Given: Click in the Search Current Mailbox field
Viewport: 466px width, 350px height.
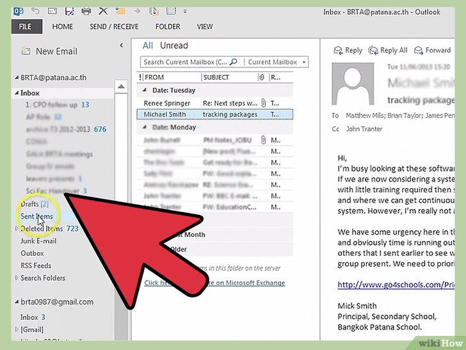Looking at the screenshot, I should point(185,62).
